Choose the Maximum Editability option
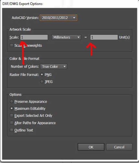The height and width of the screenshot is (163, 139). [12, 108]
